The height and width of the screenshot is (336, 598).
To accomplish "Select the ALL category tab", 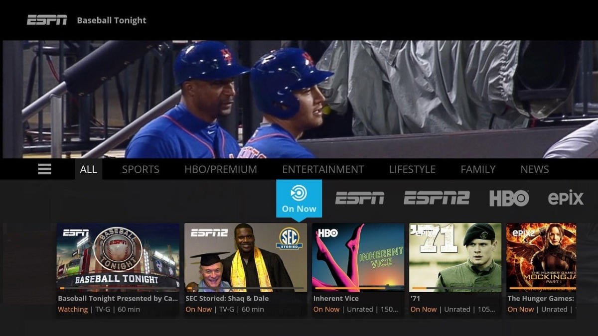I will tap(88, 169).
